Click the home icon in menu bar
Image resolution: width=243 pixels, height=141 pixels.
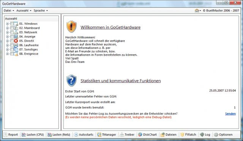[x=197, y=11]
